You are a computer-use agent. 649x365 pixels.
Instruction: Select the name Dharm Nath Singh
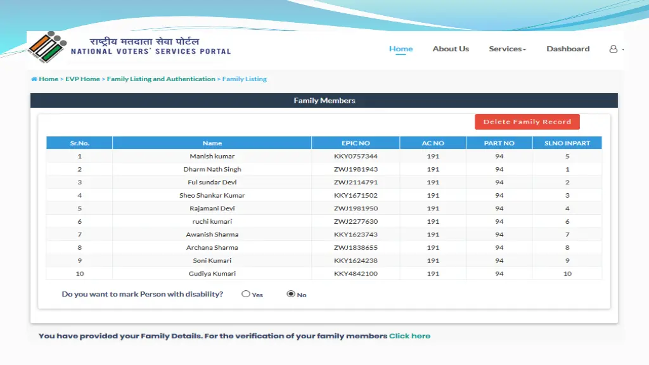pyautogui.click(x=212, y=169)
